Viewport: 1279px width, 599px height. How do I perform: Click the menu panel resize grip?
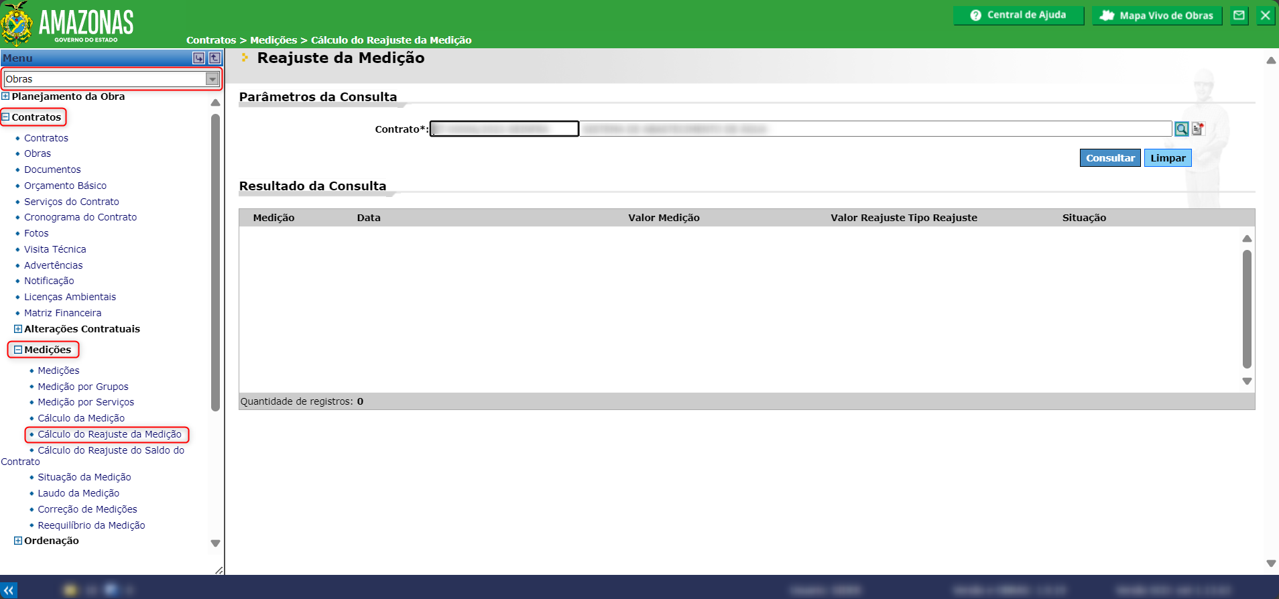219,570
